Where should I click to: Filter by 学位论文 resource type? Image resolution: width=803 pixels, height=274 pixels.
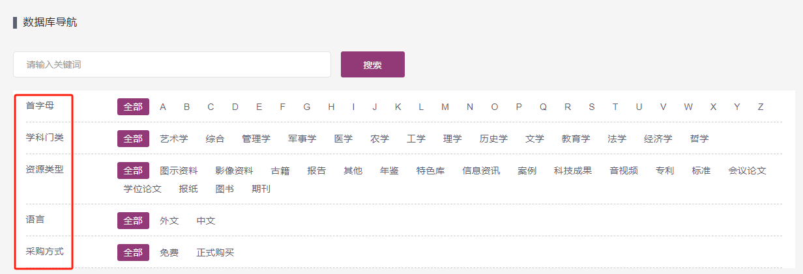(x=143, y=189)
